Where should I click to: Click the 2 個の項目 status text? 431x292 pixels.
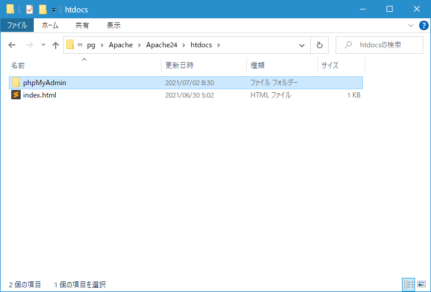[x=25, y=285]
